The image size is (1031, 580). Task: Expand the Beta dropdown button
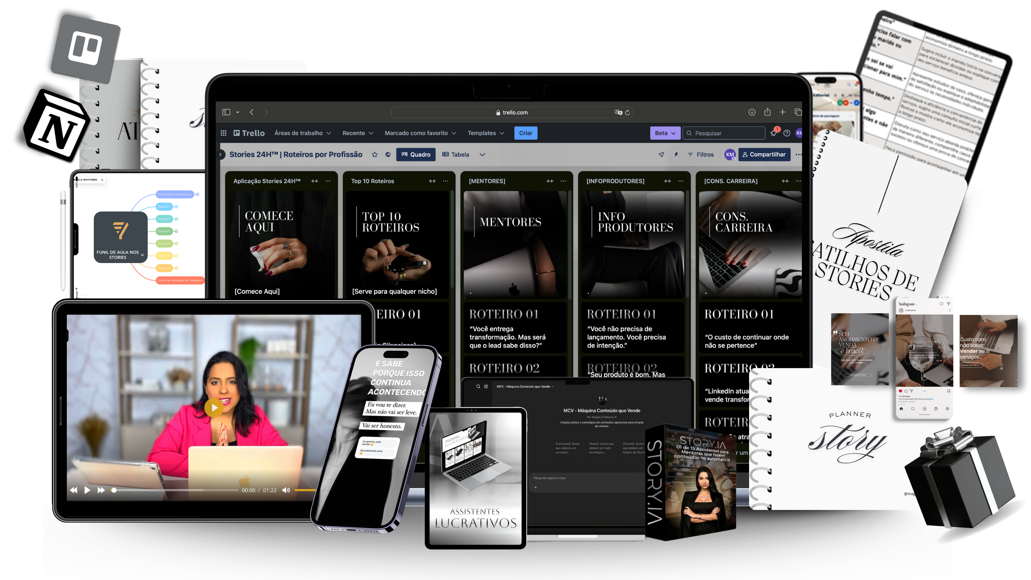665,133
